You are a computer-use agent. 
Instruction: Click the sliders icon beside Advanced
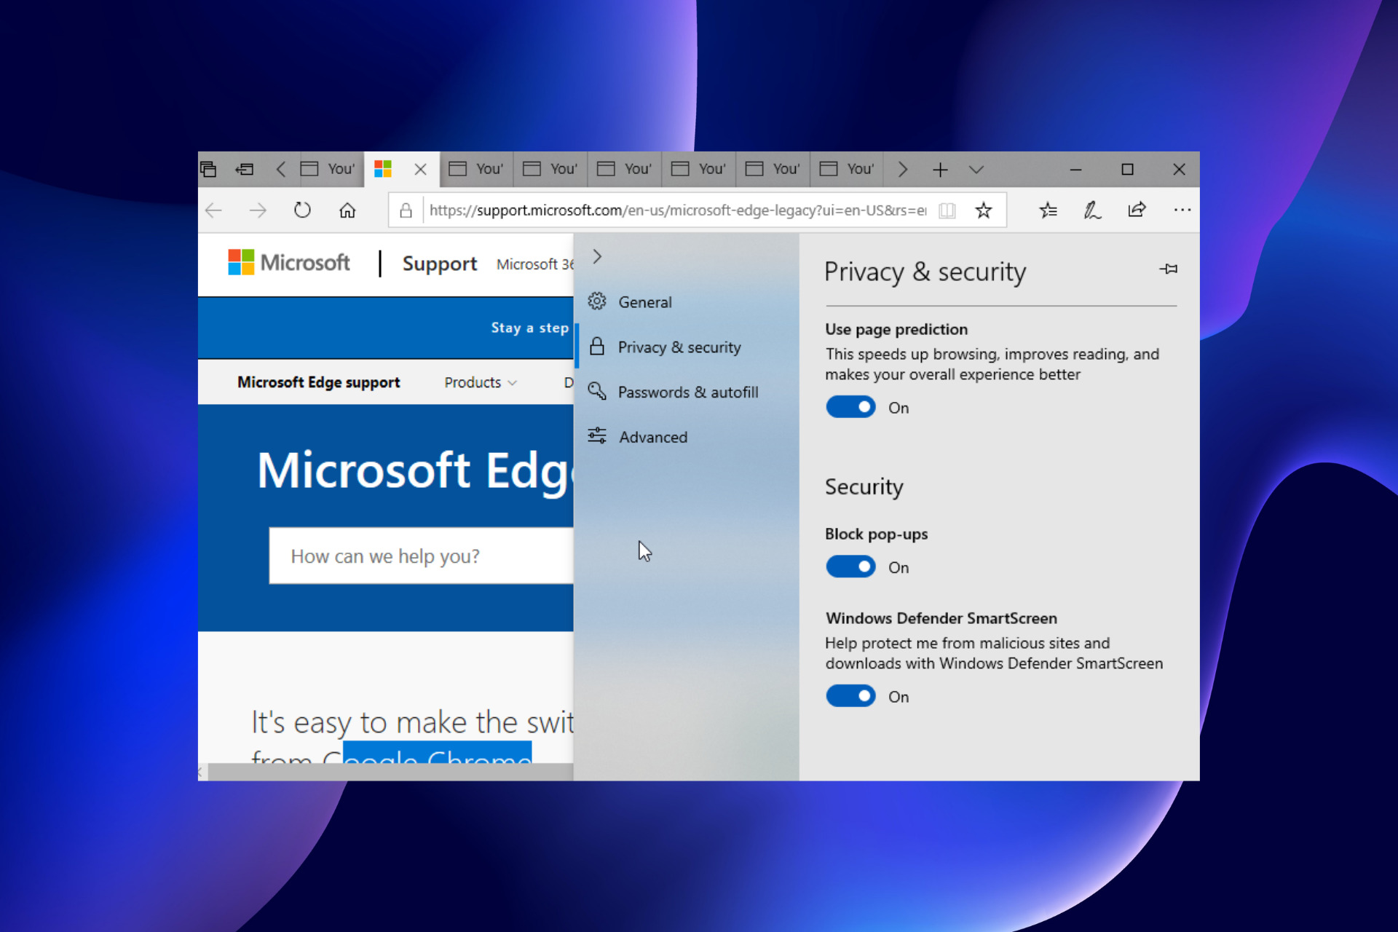[597, 436]
